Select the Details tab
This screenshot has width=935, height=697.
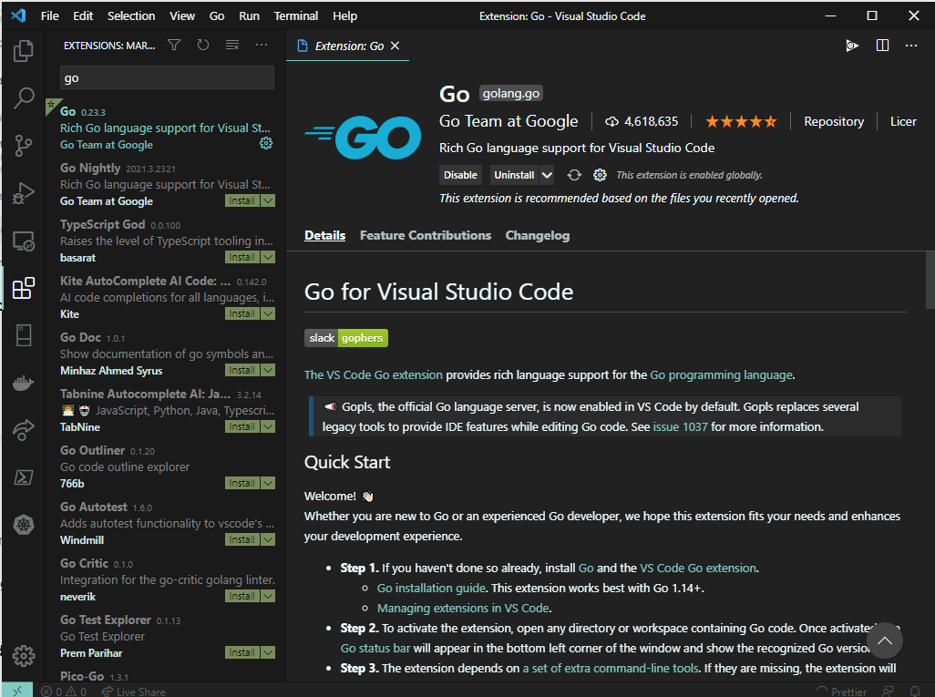pyautogui.click(x=325, y=235)
